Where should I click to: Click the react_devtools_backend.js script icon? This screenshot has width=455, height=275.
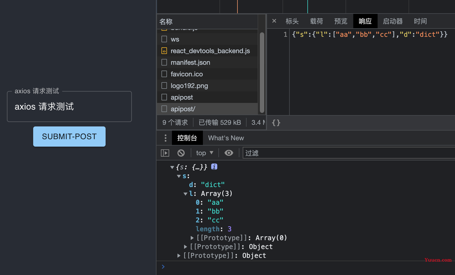point(164,51)
